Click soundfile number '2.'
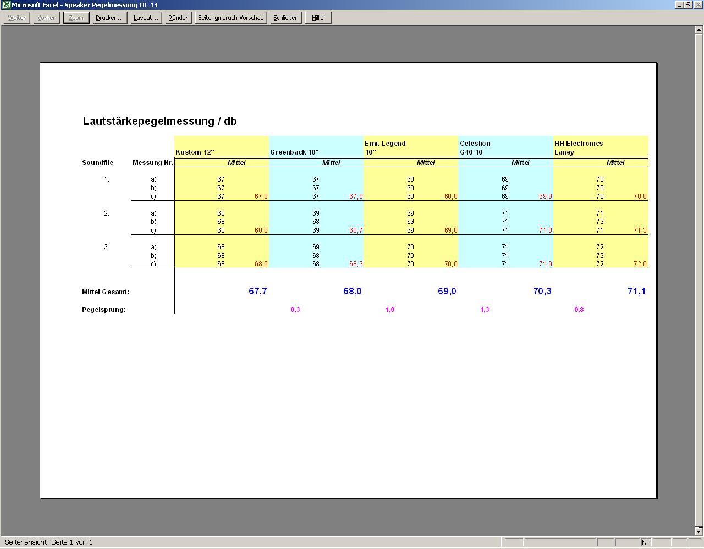Image resolution: width=704 pixels, height=549 pixels. (107, 213)
